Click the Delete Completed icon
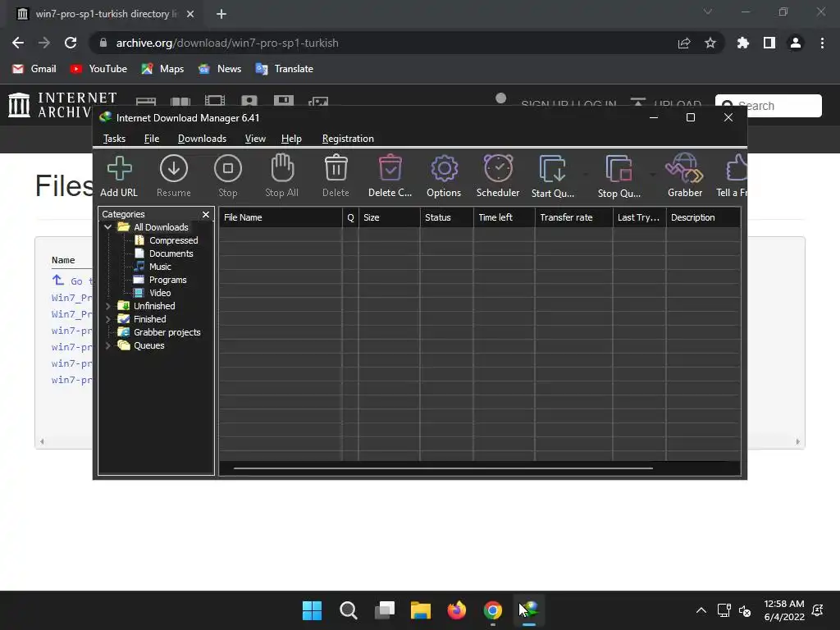The width and height of the screenshot is (840, 630). click(x=390, y=176)
